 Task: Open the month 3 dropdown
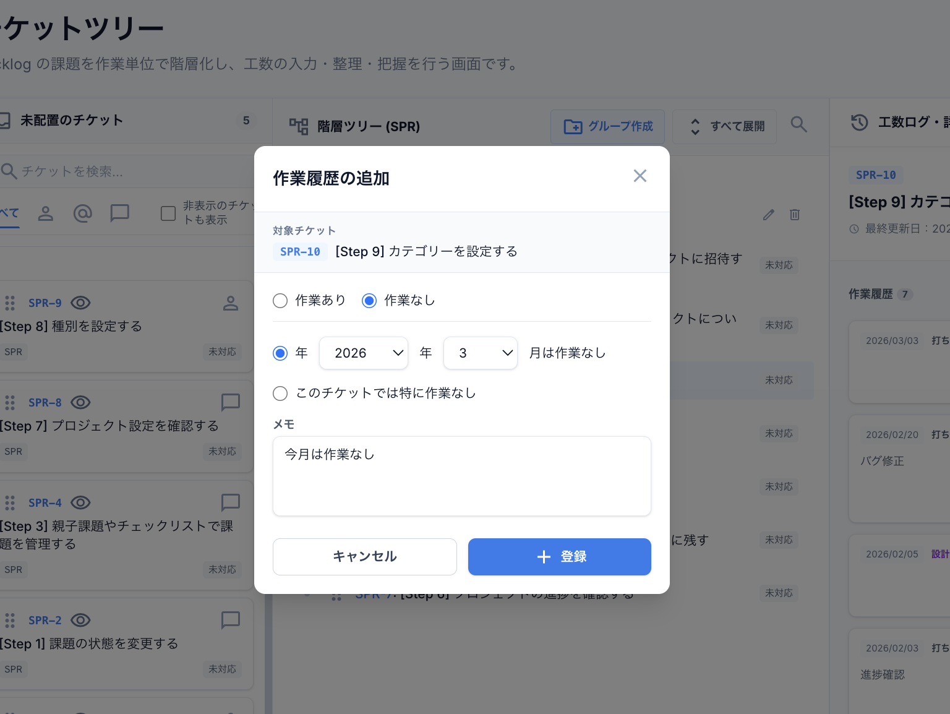pos(481,353)
